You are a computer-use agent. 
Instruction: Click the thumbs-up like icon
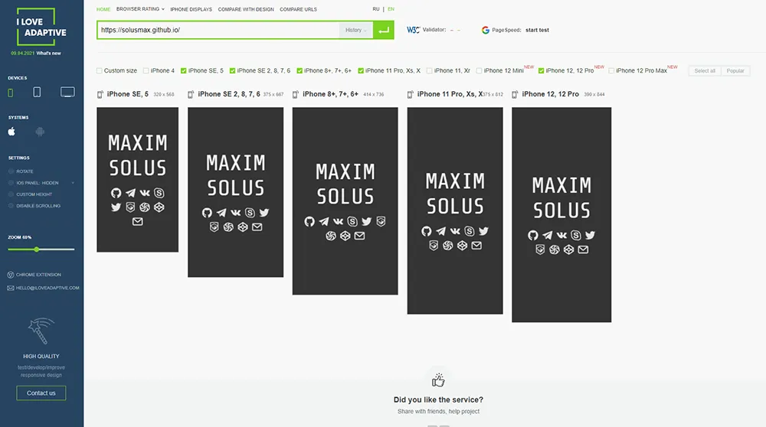coord(438,380)
